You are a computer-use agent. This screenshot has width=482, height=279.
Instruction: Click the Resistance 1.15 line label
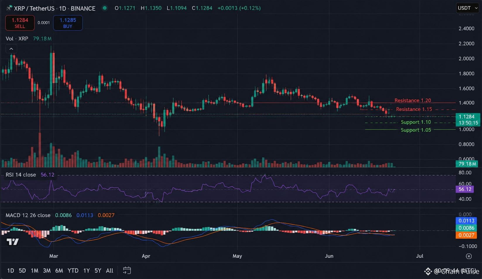pos(414,109)
